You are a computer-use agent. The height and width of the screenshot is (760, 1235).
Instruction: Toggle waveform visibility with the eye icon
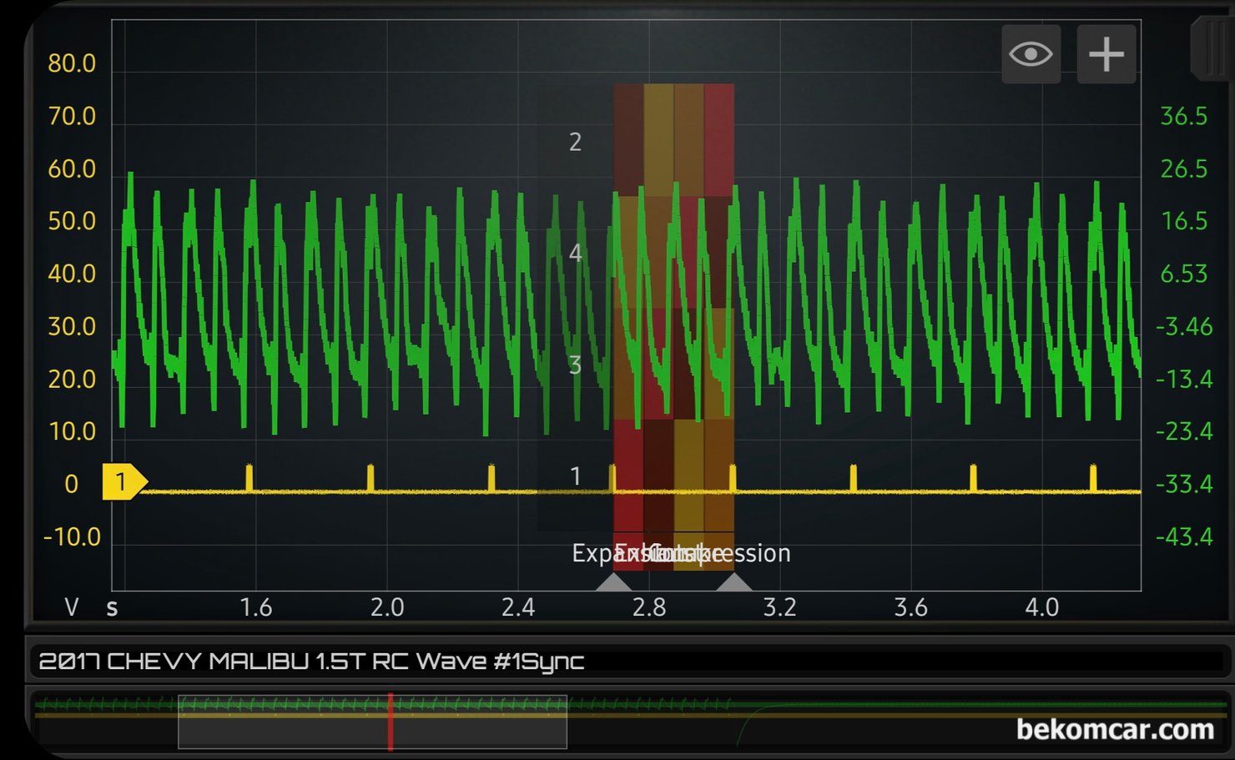[x=1031, y=54]
